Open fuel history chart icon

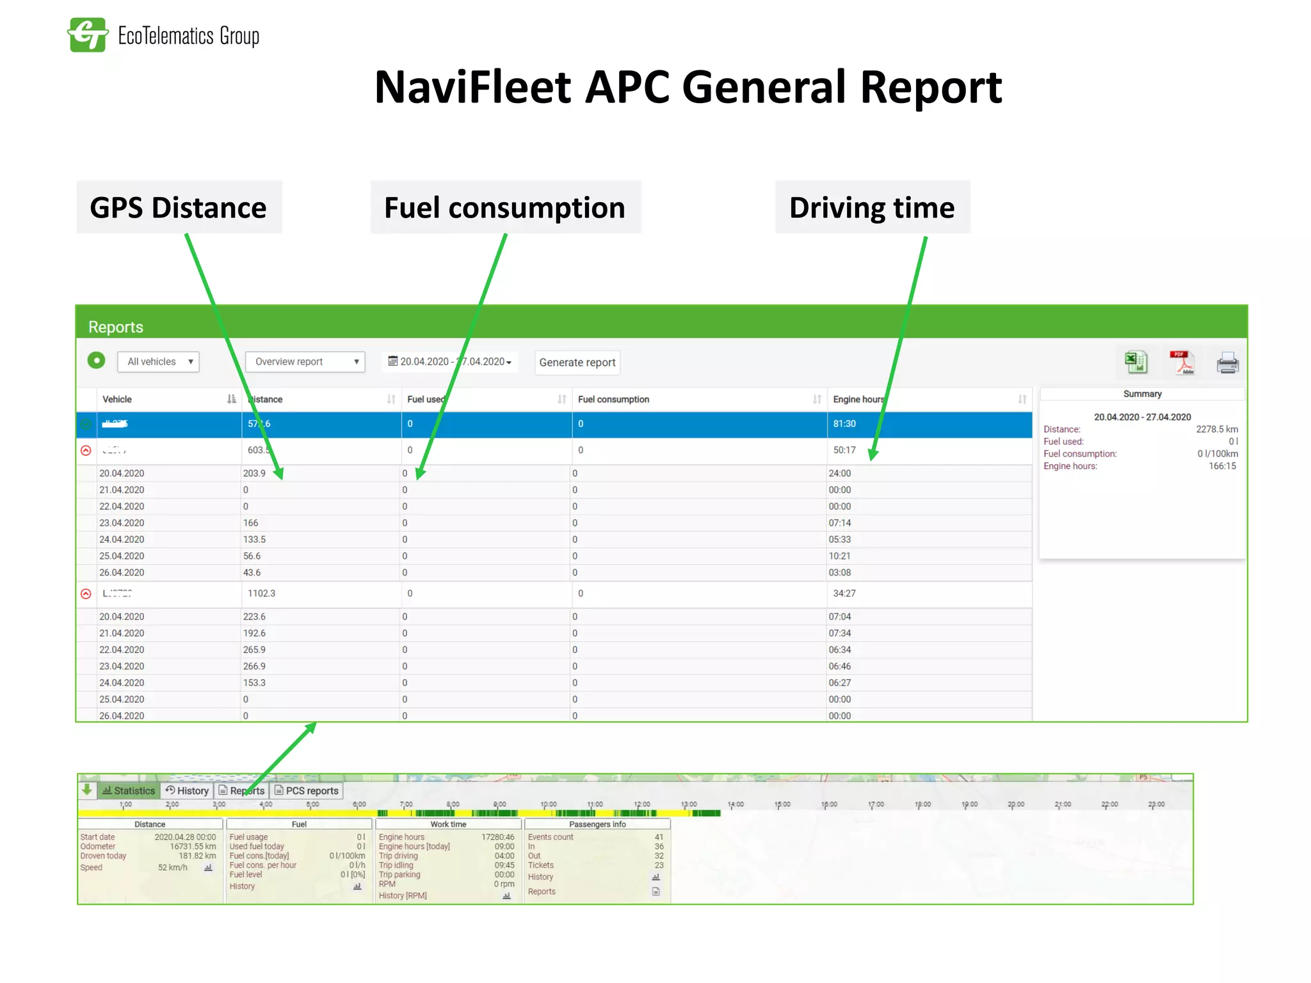357,886
